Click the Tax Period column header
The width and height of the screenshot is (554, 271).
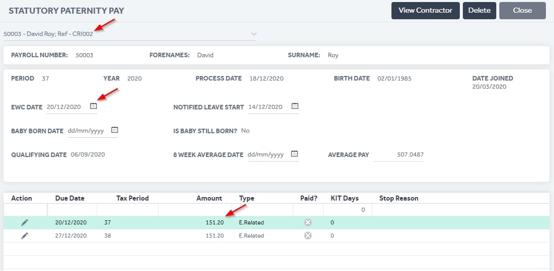click(133, 198)
